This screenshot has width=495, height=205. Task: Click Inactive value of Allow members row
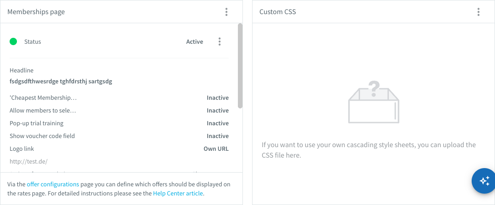point(217,111)
